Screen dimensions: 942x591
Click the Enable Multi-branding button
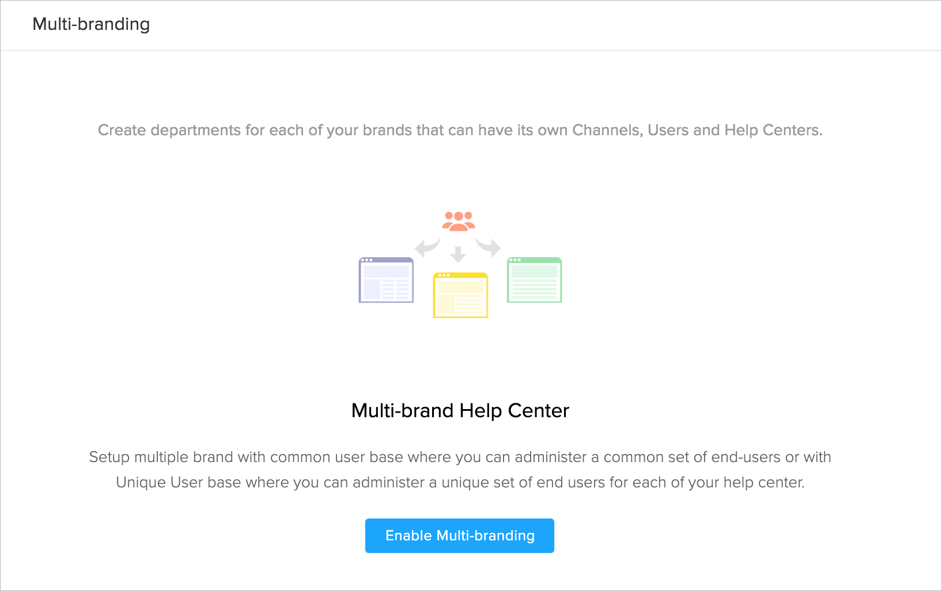point(459,536)
